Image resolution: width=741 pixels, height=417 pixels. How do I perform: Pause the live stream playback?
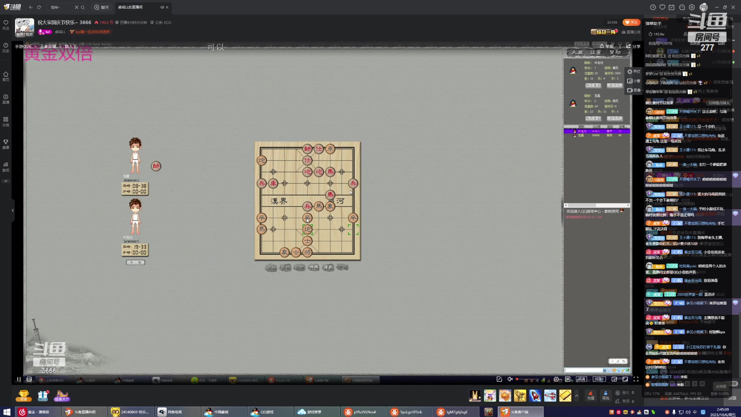pyautogui.click(x=19, y=379)
